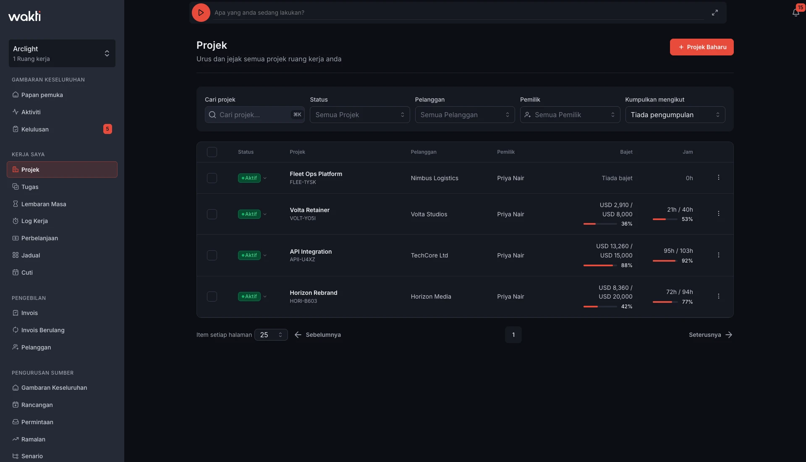Open the Arclight workspace switcher
The width and height of the screenshot is (806, 462).
pos(62,53)
